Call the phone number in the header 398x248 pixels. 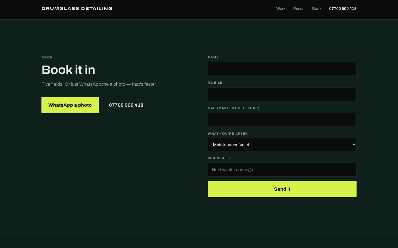(x=343, y=9)
